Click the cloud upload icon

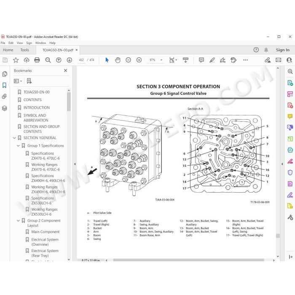27,60
